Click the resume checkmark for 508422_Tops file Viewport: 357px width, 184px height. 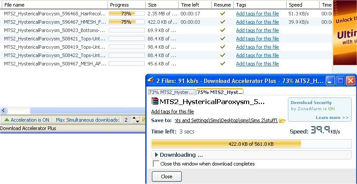223,55
